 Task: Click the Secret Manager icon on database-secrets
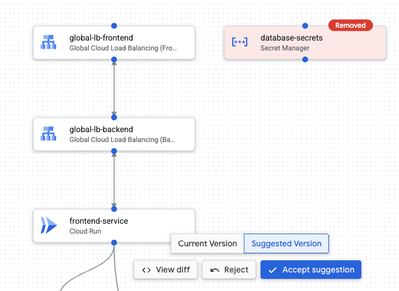pyautogui.click(x=239, y=42)
